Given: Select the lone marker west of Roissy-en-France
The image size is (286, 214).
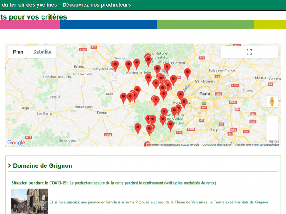Looking at the screenshot, I should tap(187, 74).
